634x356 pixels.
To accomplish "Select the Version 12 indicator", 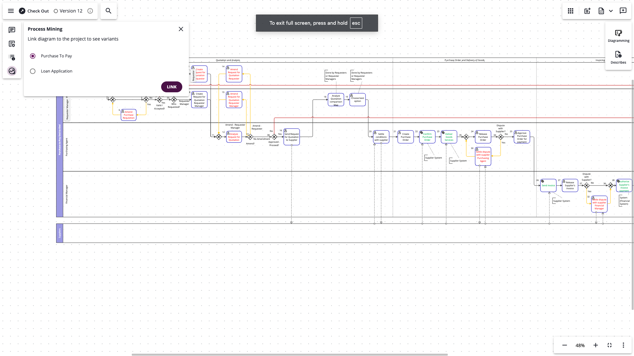I will (68, 11).
